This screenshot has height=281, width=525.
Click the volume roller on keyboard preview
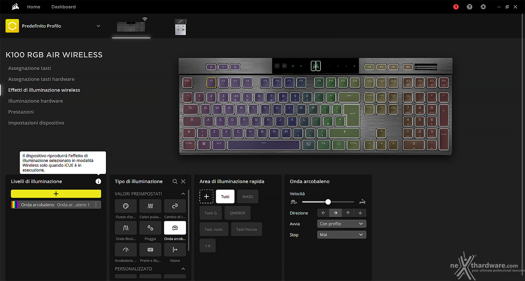click(x=426, y=67)
